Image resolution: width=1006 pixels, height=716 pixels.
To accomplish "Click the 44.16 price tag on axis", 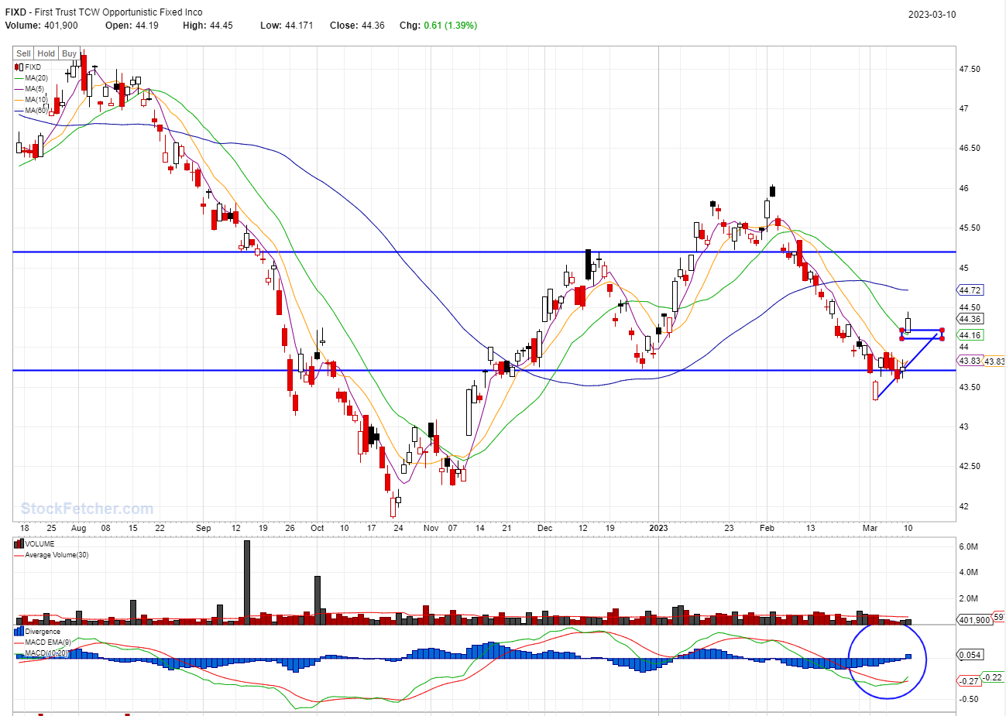I will click(970, 335).
